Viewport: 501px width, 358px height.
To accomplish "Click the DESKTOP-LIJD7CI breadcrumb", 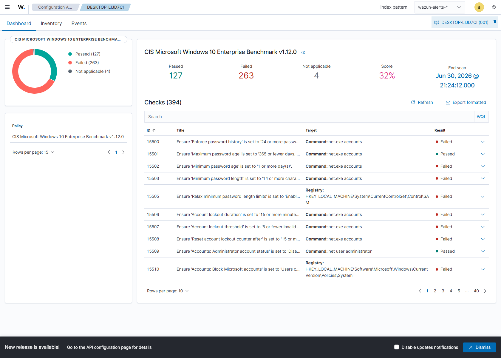I will (105, 7).
